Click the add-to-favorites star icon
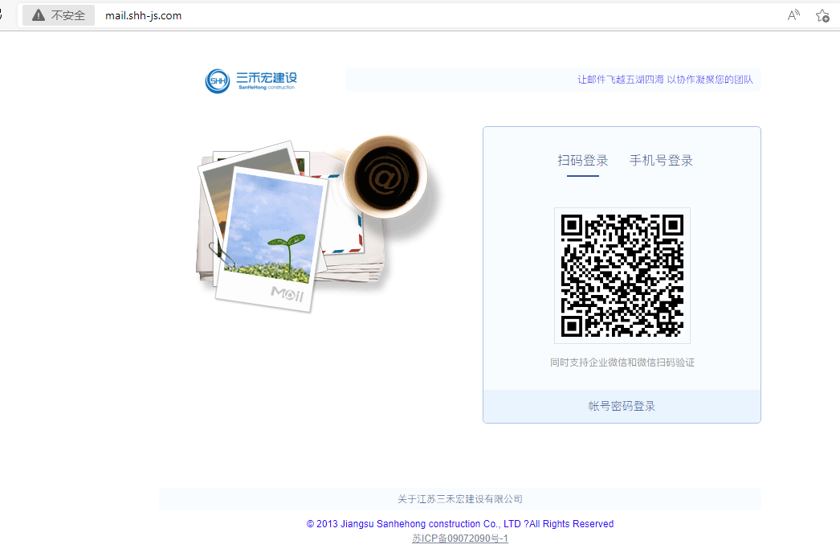The width and height of the screenshot is (840, 557). [822, 14]
